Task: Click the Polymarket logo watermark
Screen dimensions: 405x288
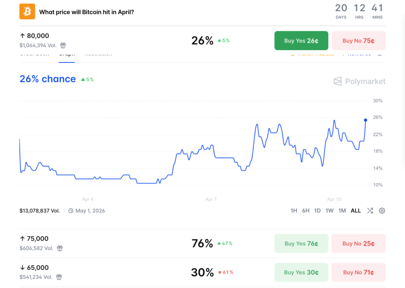Action: coord(358,81)
